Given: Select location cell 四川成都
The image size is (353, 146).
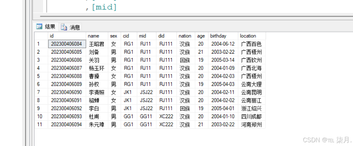Looking at the screenshot, I should (252, 116).
